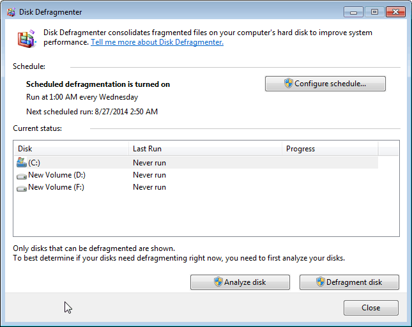Image resolution: width=412 pixels, height=327 pixels.
Task: Click the (C:) drive icon
Action: pos(22,163)
